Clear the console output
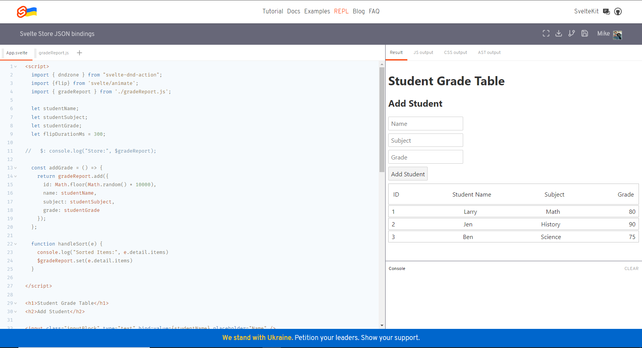642x348 pixels. (631, 268)
